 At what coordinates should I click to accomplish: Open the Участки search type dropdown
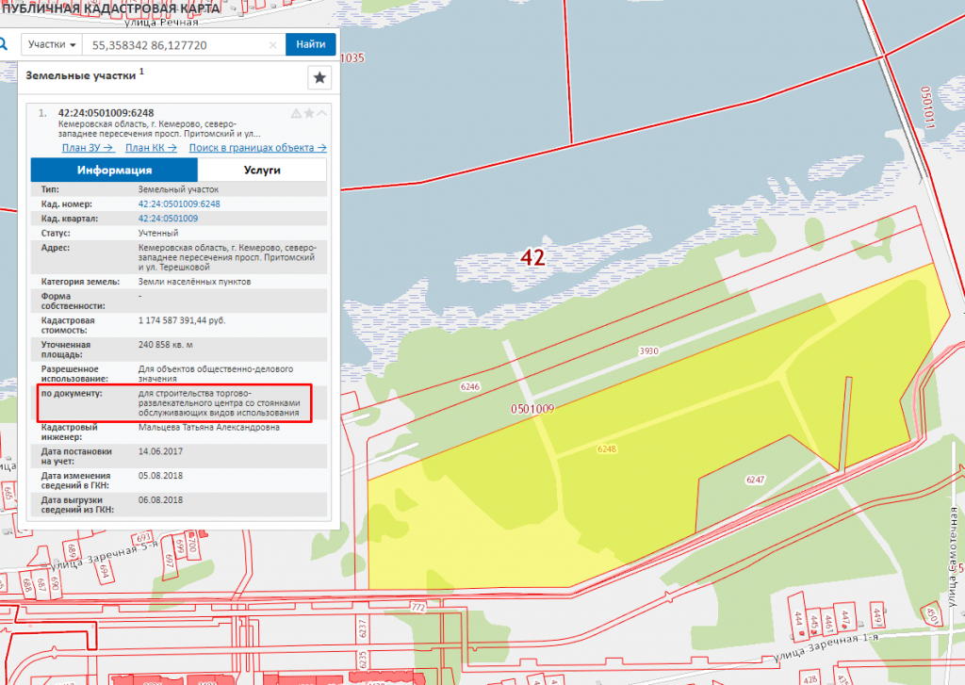[52, 44]
